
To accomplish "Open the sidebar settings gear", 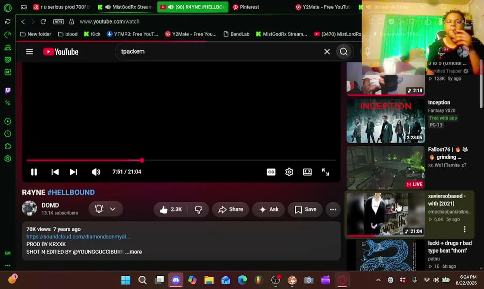I will 8,159.
